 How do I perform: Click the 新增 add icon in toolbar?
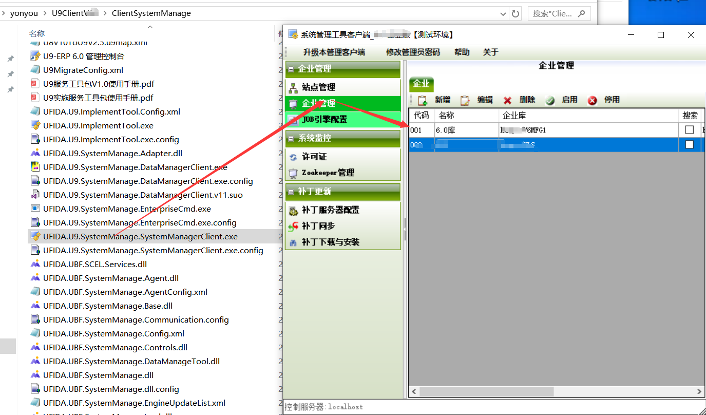pyautogui.click(x=423, y=100)
